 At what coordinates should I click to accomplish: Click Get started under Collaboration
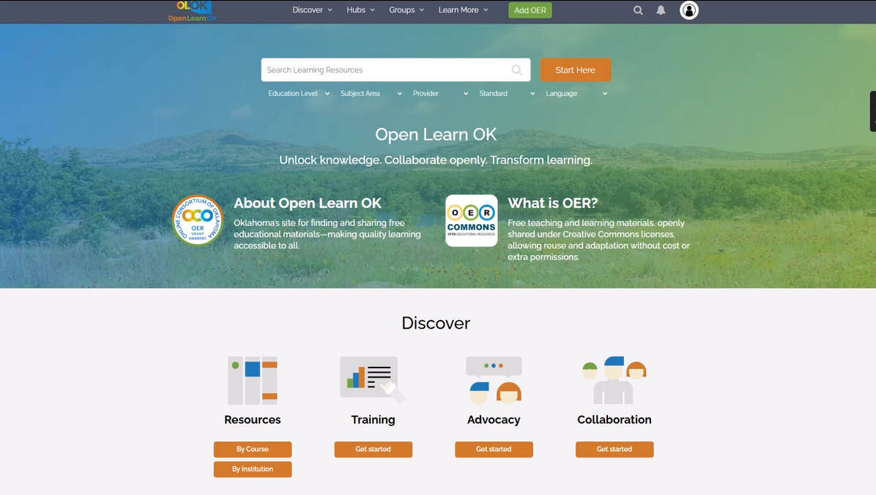click(615, 449)
